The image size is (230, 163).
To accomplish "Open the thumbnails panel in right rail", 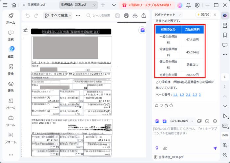I will tap(225, 25).
